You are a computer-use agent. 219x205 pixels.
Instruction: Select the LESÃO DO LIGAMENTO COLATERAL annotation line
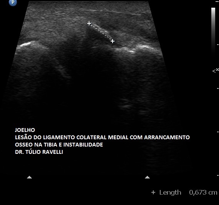(x=102, y=137)
